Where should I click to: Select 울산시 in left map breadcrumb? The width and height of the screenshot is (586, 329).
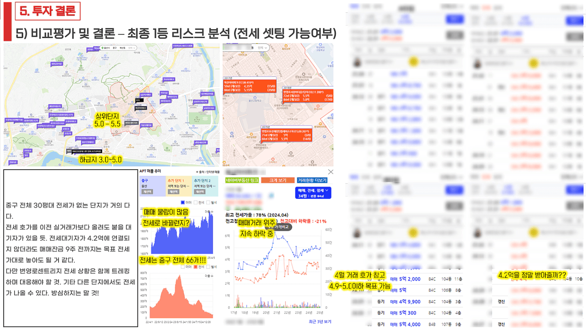106,48
